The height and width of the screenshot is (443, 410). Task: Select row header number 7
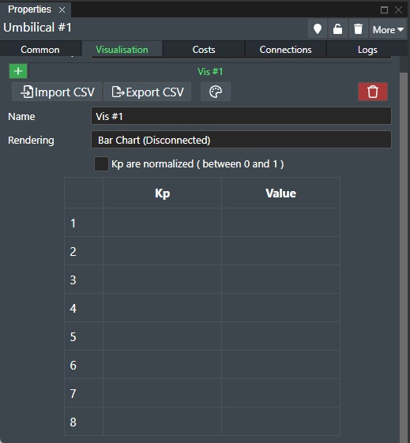point(84,393)
